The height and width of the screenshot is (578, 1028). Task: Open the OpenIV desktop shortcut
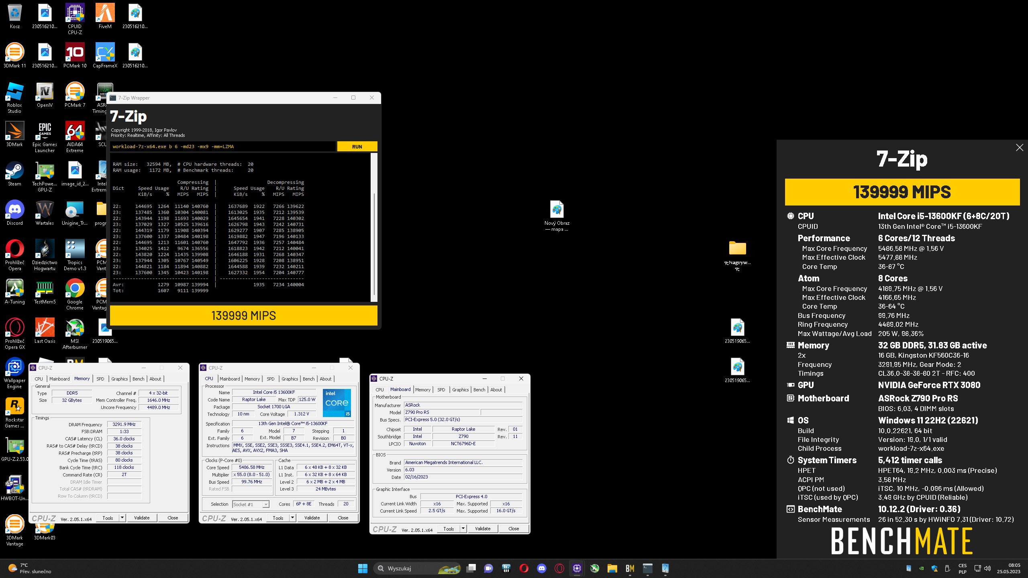coord(45,95)
